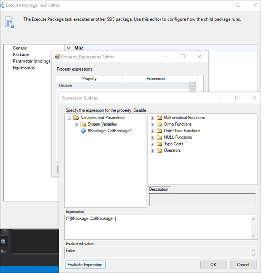Viewport: 261px width, 273px height.
Task: Collapse the Variables and Parameters tree node
Action: coord(69,118)
